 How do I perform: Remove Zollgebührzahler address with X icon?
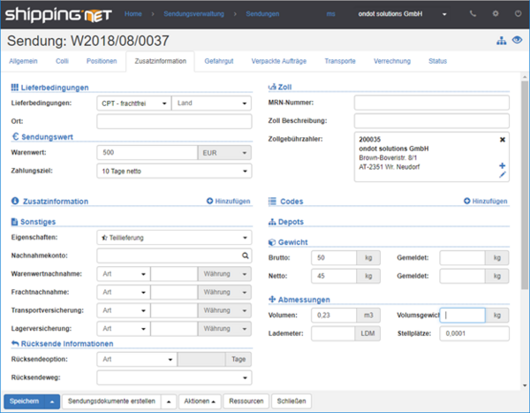click(503, 139)
